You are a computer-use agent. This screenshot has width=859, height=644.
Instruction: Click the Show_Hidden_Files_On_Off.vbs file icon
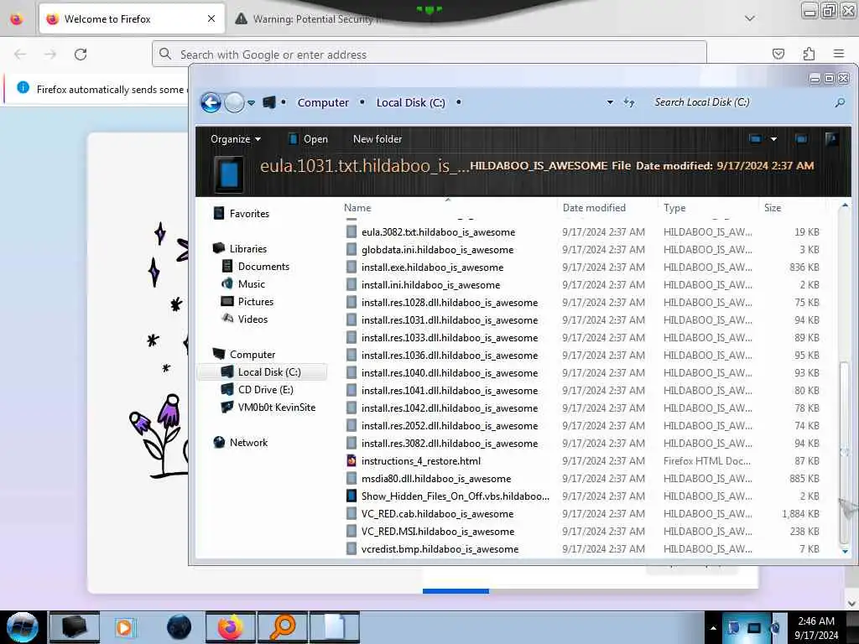coord(351,496)
